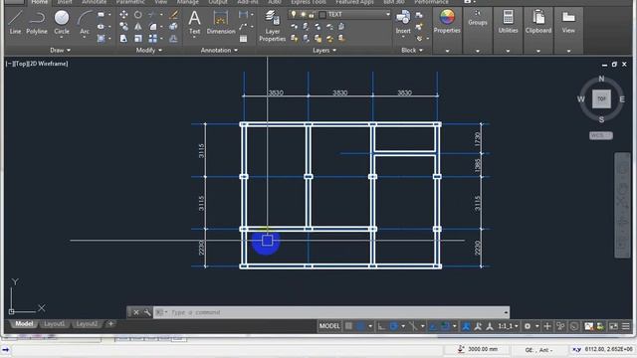637x358 pixels.
Task: Expand the Block panel
Action: pos(412,50)
